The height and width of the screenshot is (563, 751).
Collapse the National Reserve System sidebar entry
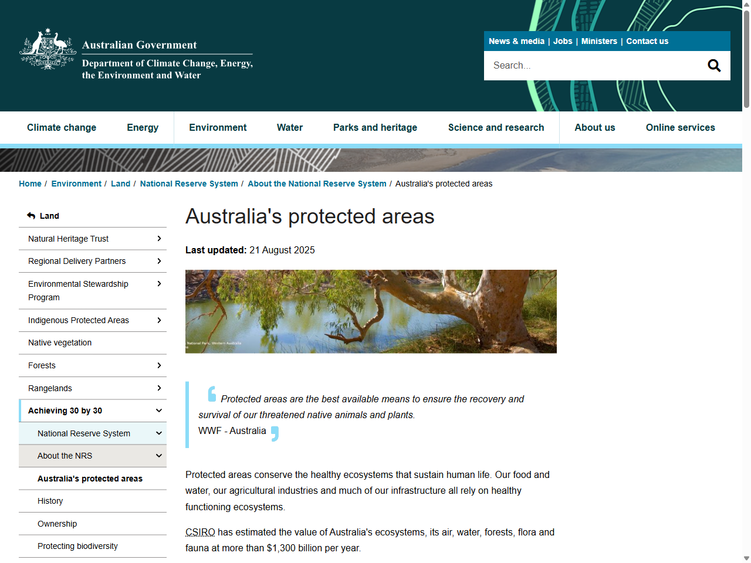coord(159,433)
